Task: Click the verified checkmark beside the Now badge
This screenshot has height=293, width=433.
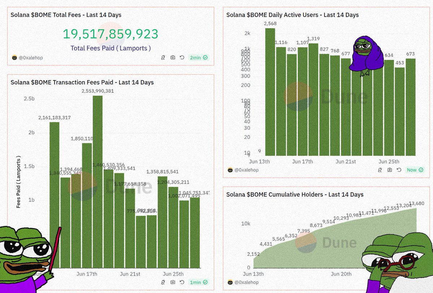Action: click(421, 170)
